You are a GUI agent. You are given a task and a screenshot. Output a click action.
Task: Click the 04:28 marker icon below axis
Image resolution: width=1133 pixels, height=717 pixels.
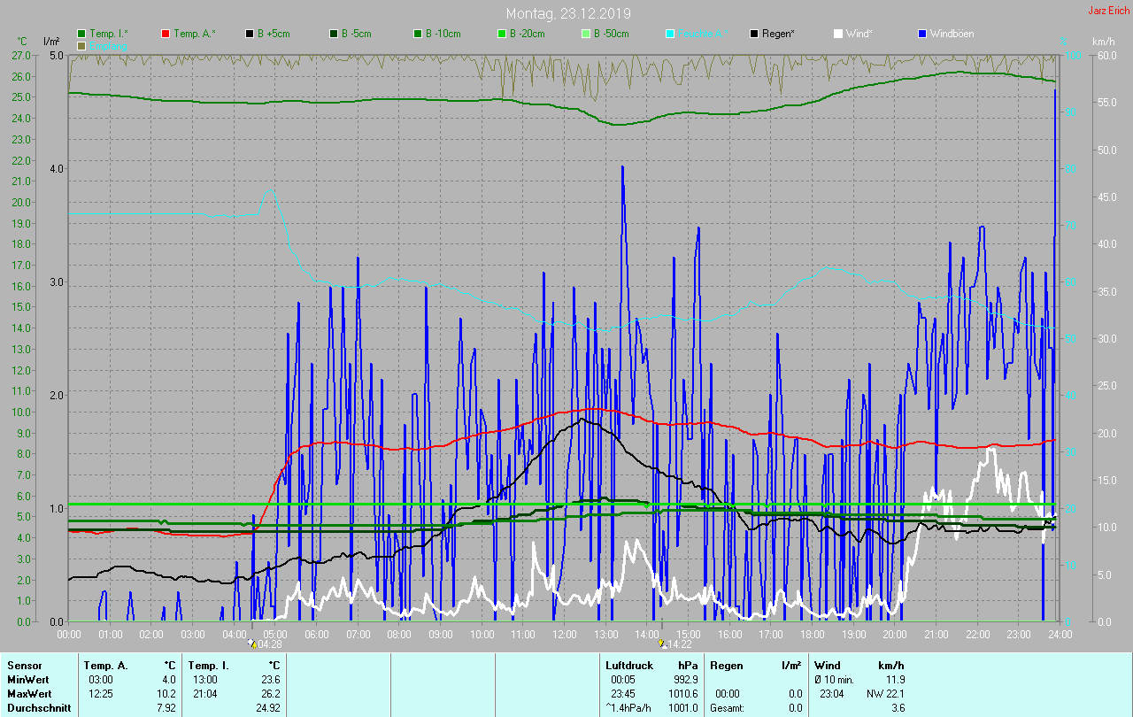tap(252, 644)
